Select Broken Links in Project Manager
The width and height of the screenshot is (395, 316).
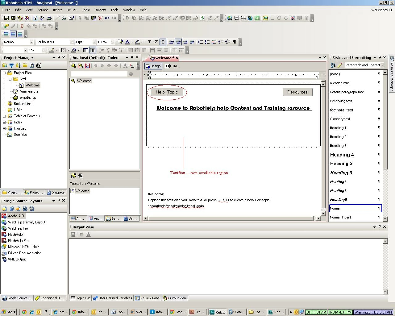pyautogui.click(x=20, y=104)
